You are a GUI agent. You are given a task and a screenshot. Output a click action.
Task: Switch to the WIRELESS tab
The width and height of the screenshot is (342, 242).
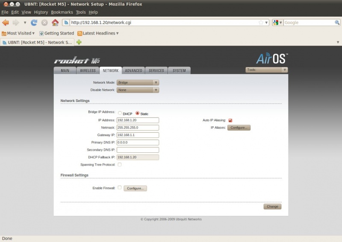pos(88,70)
